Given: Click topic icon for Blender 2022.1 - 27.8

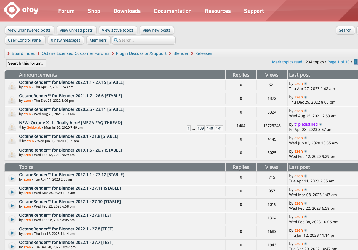Looking at the screenshot, I should [x=12, y=233].
